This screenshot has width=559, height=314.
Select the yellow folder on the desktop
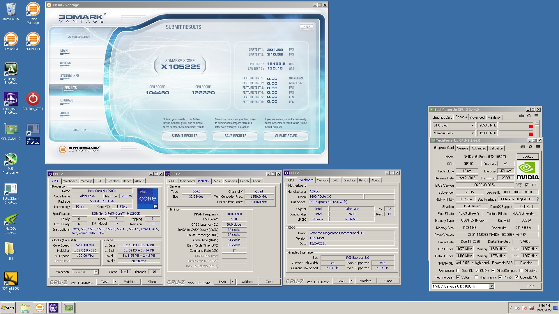tap(10, 251)
